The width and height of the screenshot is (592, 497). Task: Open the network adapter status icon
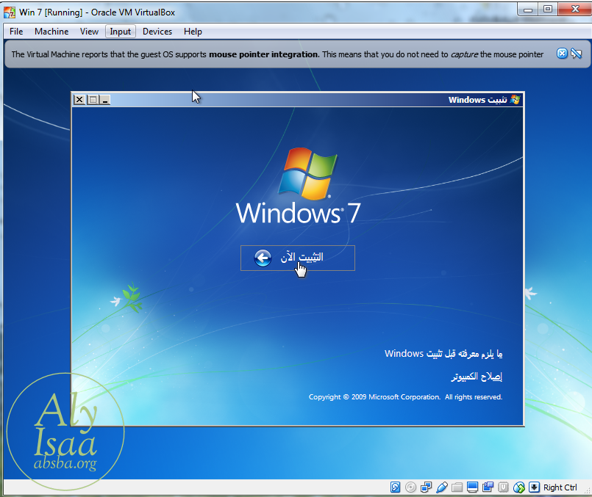(427, 487)
